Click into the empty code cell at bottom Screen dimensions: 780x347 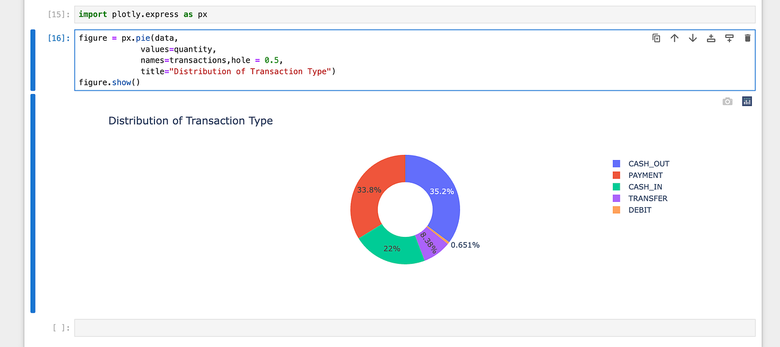[402, 327]
